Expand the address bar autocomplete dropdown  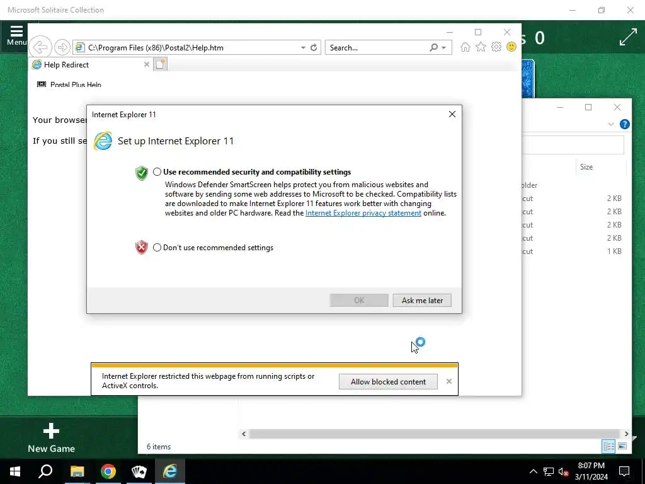pos(303,48)
